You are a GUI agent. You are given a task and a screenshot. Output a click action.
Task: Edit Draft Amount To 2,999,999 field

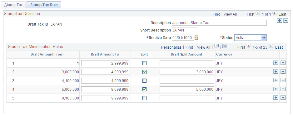[x=105, y=63]
